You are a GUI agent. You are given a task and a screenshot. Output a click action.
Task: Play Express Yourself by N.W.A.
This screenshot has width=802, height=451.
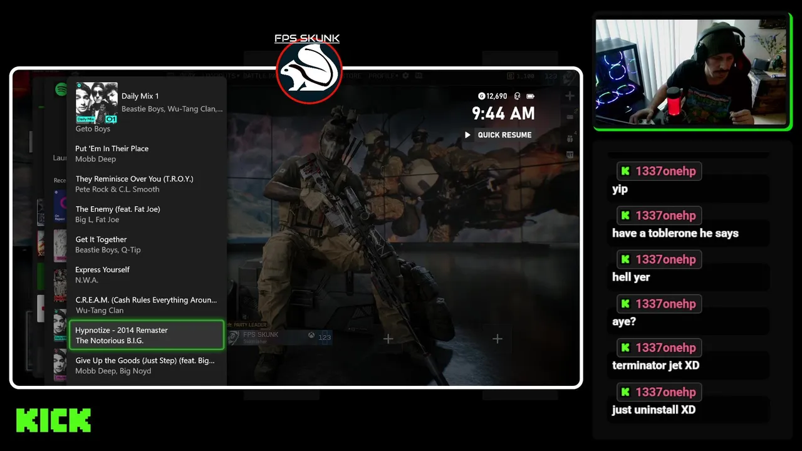click(x=147, y=274)
